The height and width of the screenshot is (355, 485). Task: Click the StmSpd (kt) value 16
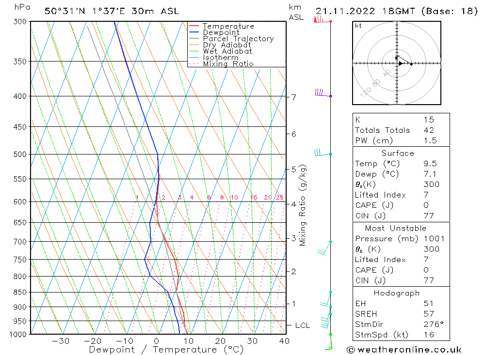[x=429, y=335]
